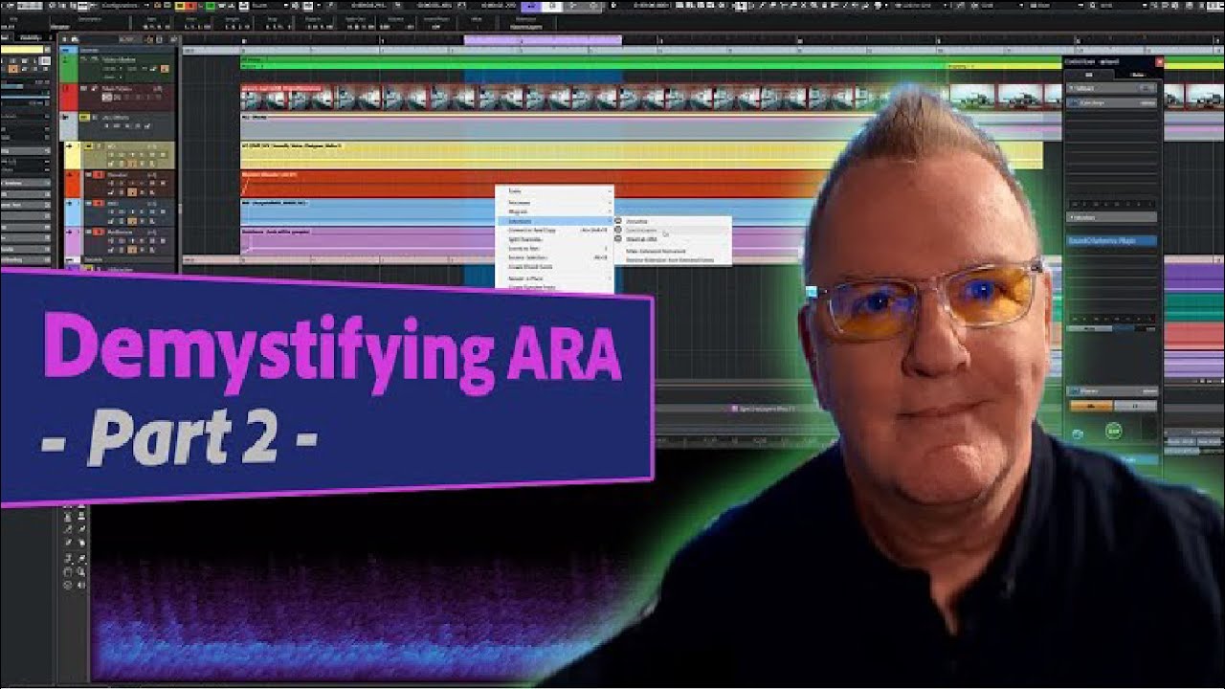The height and width of the screenshot is (689, 1225).
Task: Open the Processes entry in context menu
Action: [554, 203]
